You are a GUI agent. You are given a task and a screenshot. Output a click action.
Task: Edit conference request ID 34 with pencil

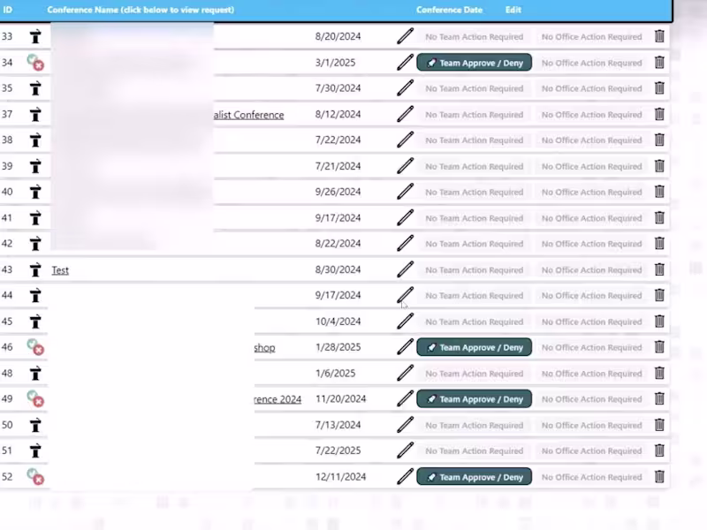405,62
